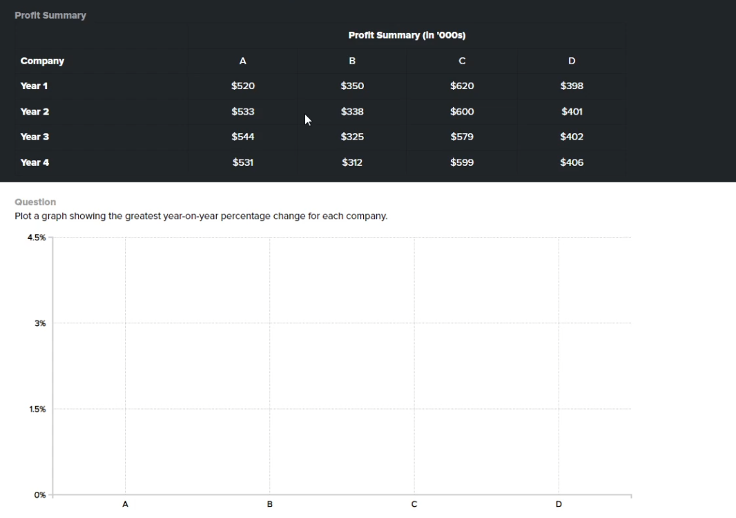Click column header A in the table
The width and height of the screenshot is (736, 518).
(x=242, y=61)
